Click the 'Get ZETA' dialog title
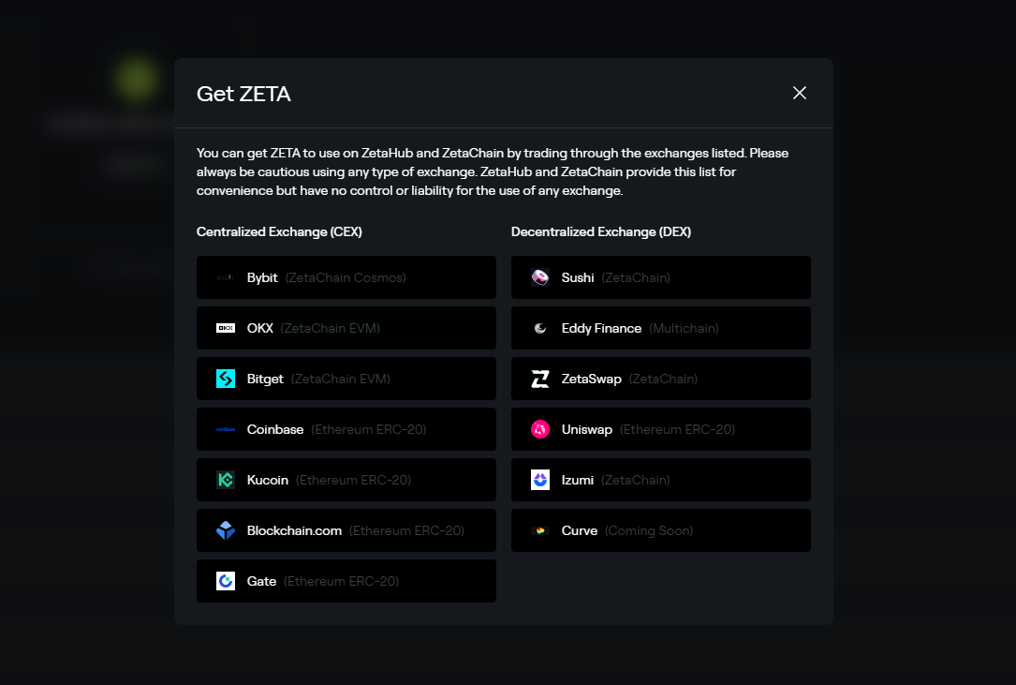This screenshot has width=1016, height=685. pyautogui.click(x=243, y=94)
